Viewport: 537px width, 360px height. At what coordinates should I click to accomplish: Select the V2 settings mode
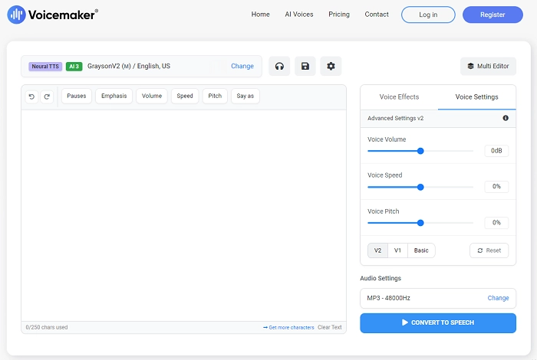(x=377, y=250)
